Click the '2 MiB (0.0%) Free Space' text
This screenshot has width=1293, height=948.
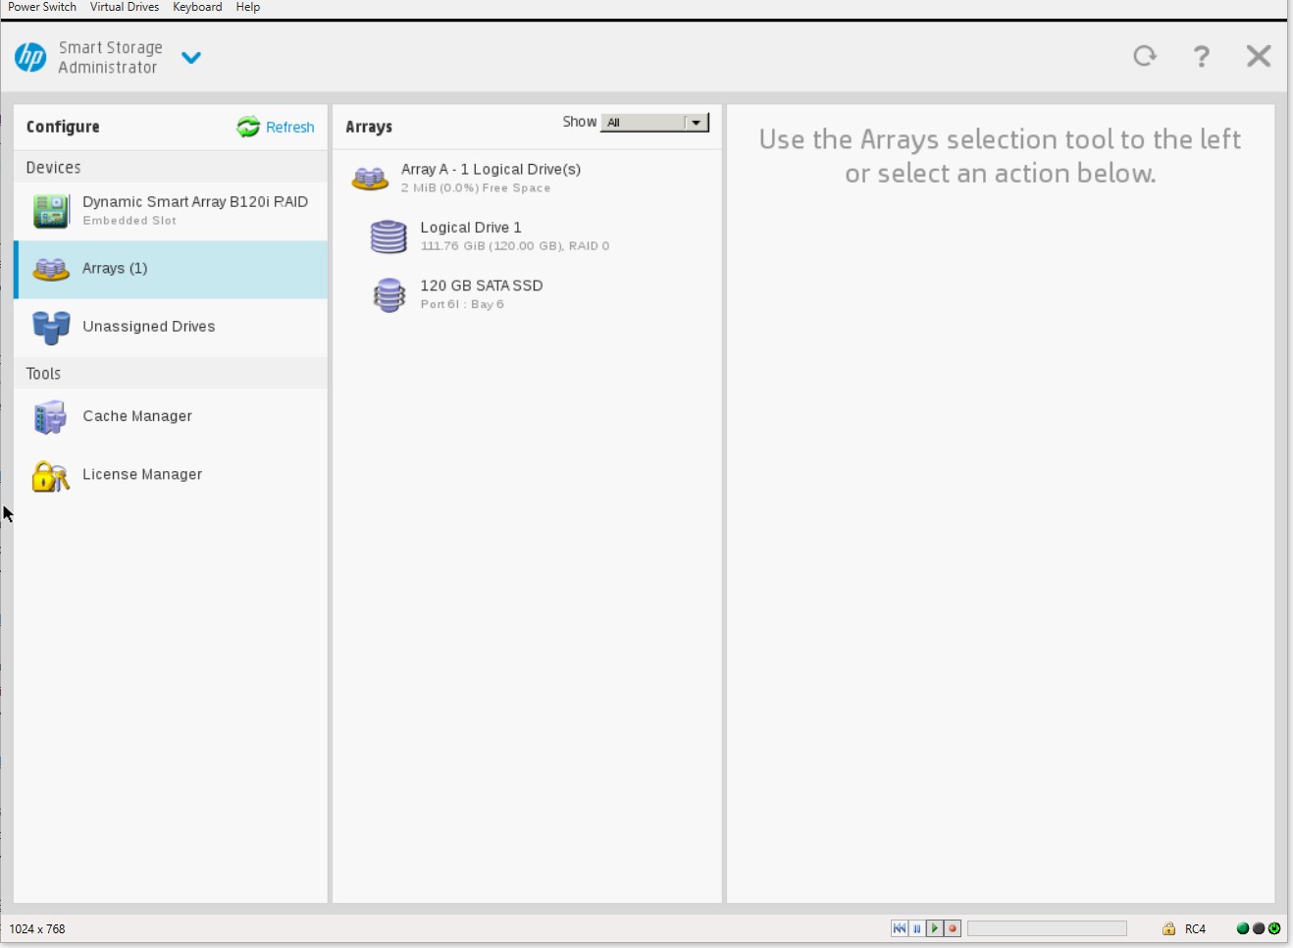coord(476,188)
